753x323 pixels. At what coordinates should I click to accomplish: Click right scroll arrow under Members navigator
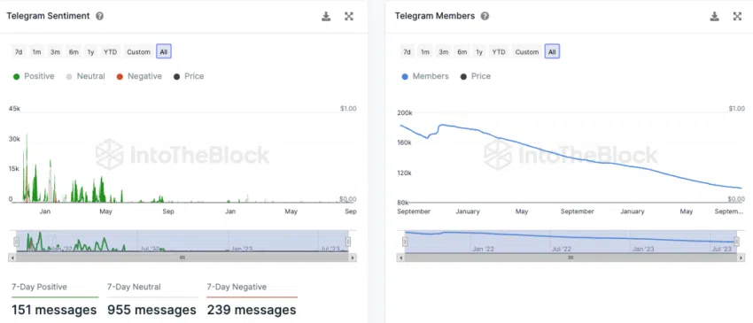741,258
